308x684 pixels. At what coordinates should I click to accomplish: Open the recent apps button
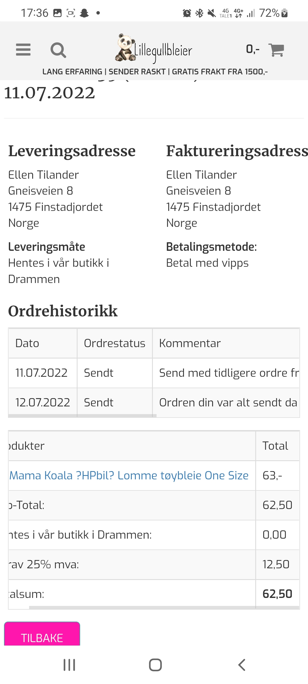[69, 665]
